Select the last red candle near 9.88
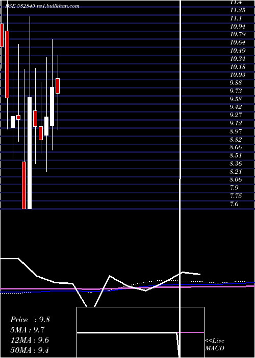The image size is (255, 358). coord(58,86)
